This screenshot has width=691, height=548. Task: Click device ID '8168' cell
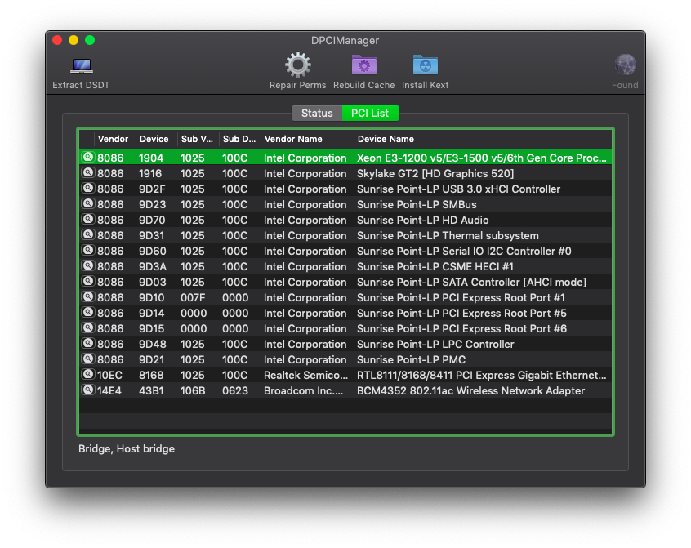point(151,376)
